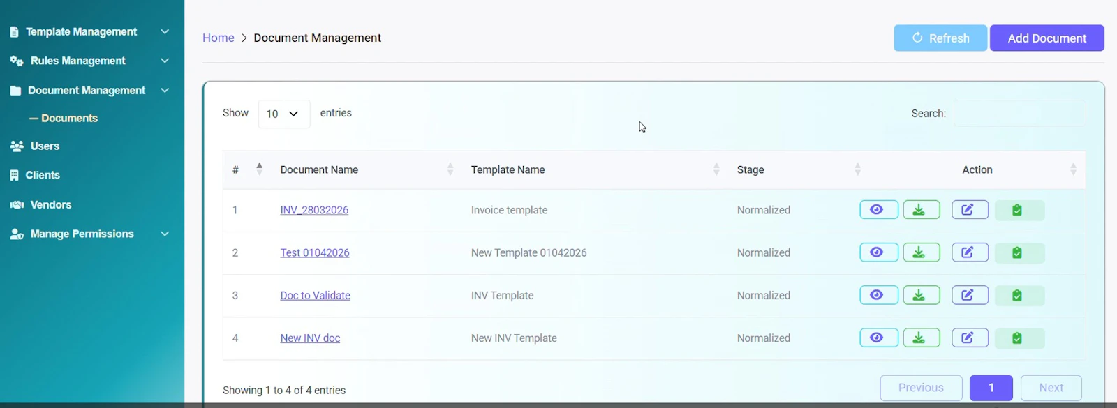
Task: Sort by Template Name column arrows
Action: [716, 169]
